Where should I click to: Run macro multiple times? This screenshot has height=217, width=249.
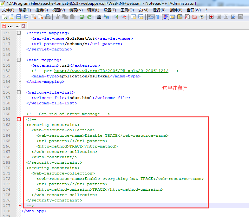233,17
